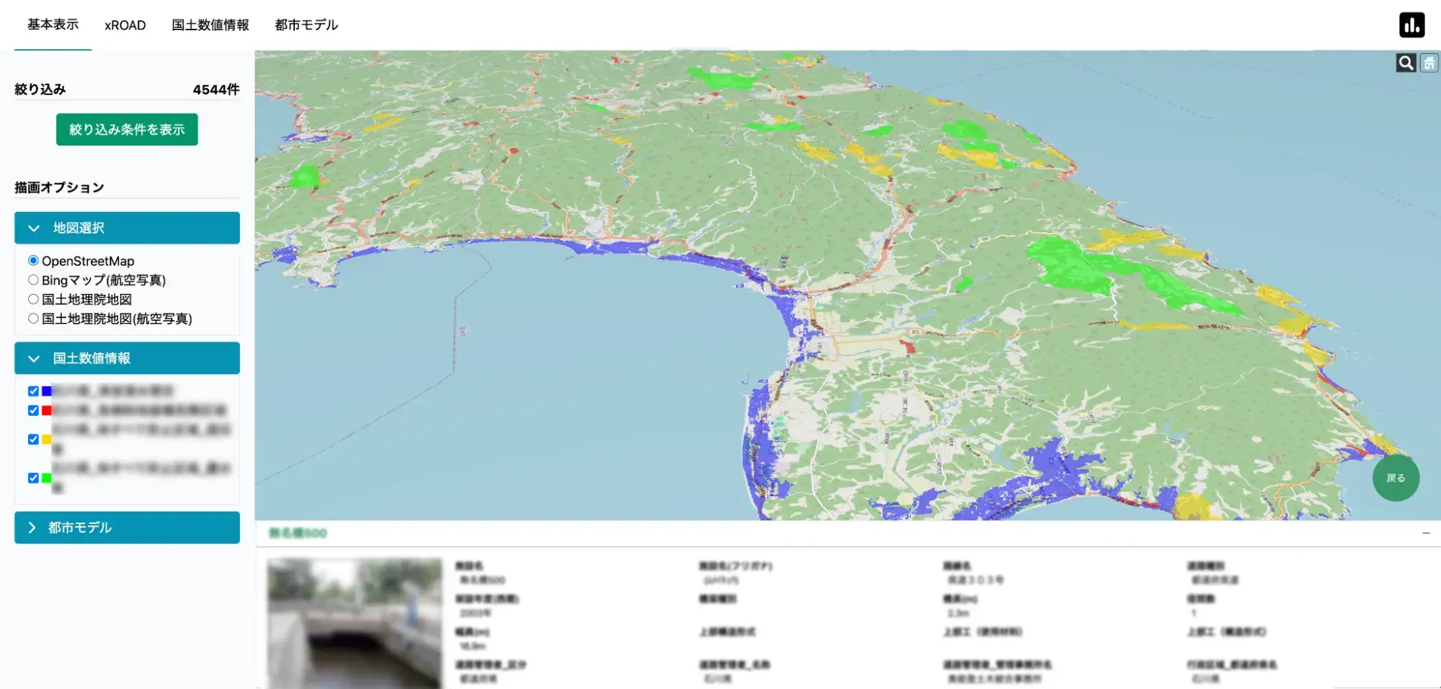Open the 国土数値情報 top tab
Image resolution: width=1441 pixels, height=689 pixels.
point(210,25)
